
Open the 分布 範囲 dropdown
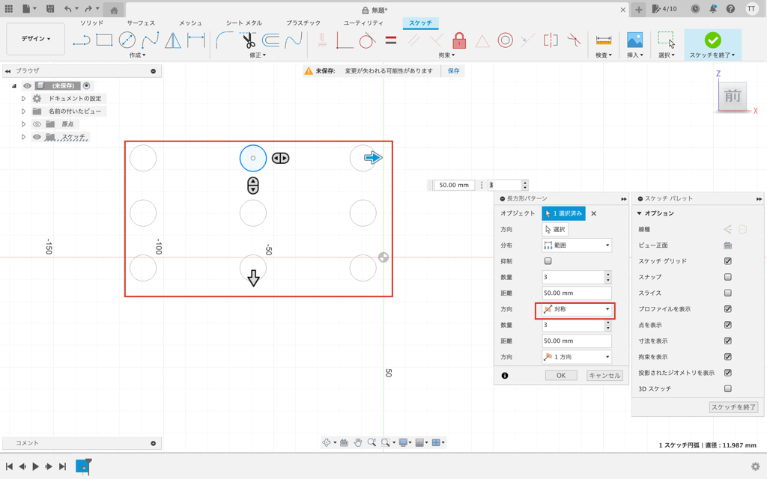pyautogui.click(x=577, y=245)
